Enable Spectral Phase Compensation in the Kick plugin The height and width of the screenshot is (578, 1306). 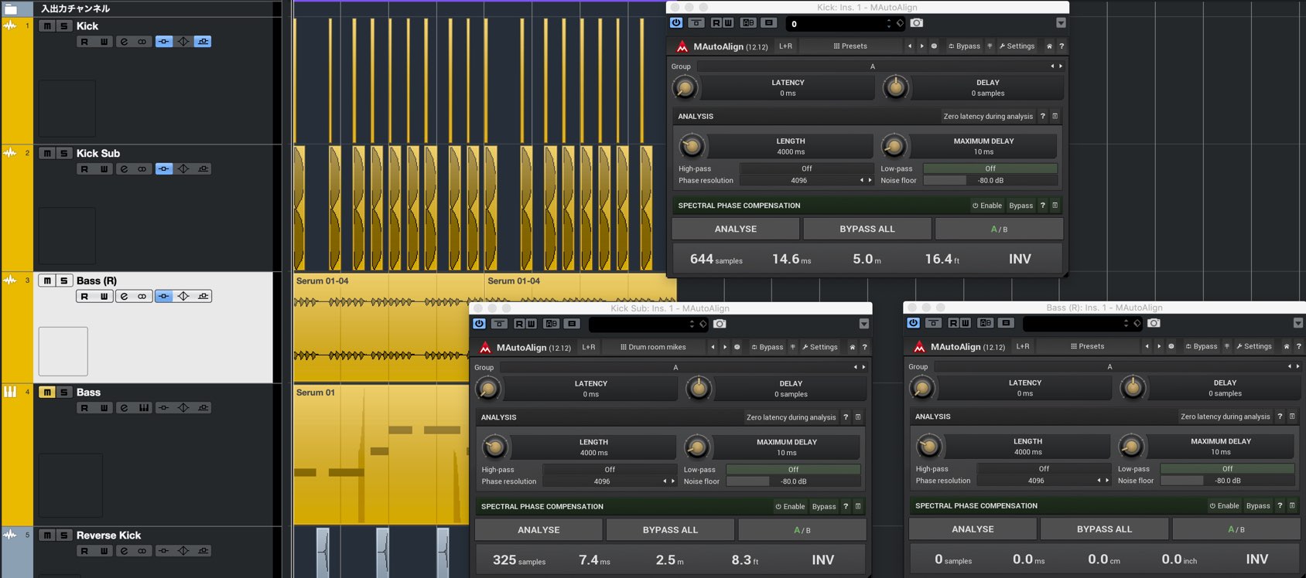pyautogui.click(x=987, y=206)
